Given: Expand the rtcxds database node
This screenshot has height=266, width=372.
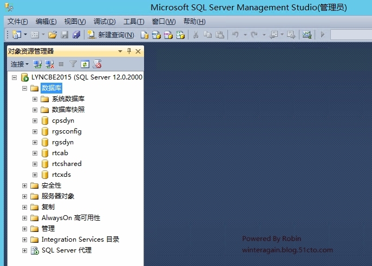Looking at the screenshot, I should [35, 175].
